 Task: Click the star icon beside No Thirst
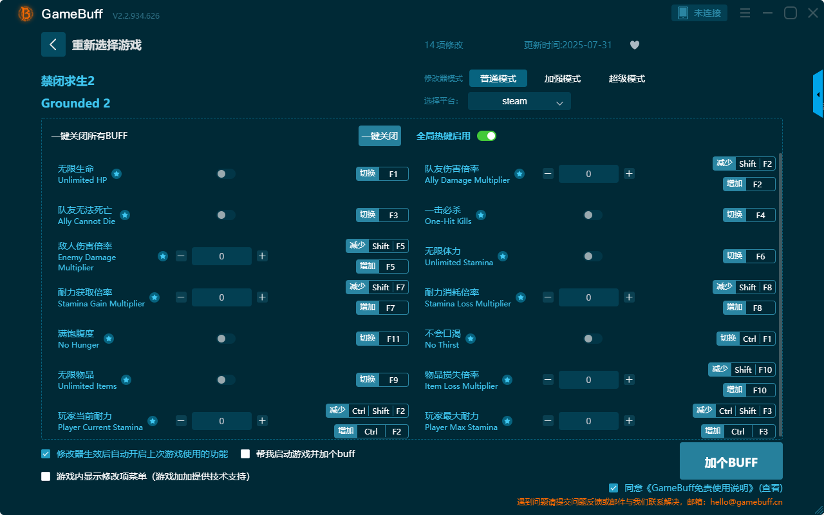click(x=471, y=338)
